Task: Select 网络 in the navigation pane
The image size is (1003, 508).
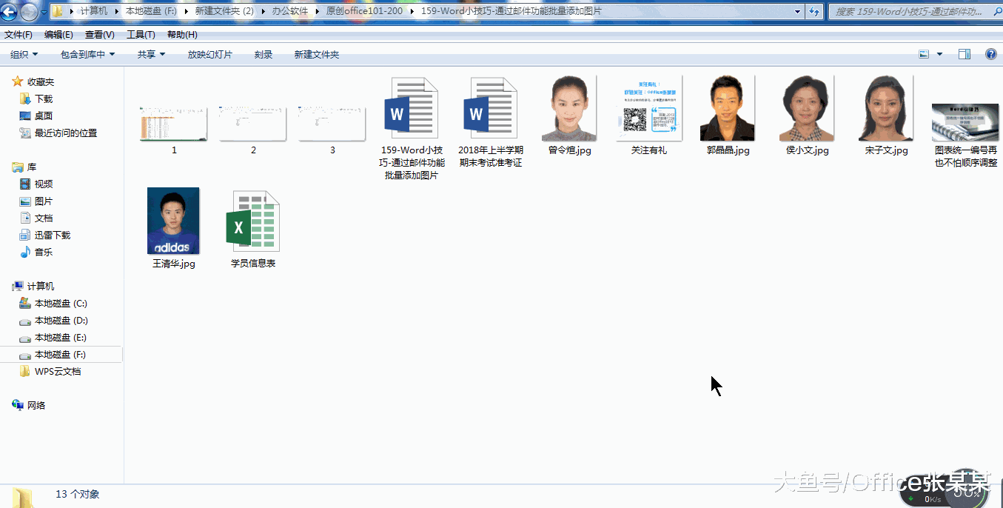Action: pyautogui.click(x=36, y=405)
